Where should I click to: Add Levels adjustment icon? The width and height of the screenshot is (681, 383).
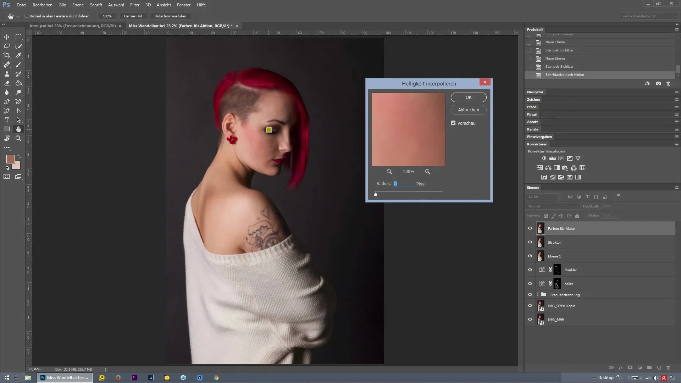point(553,158)
